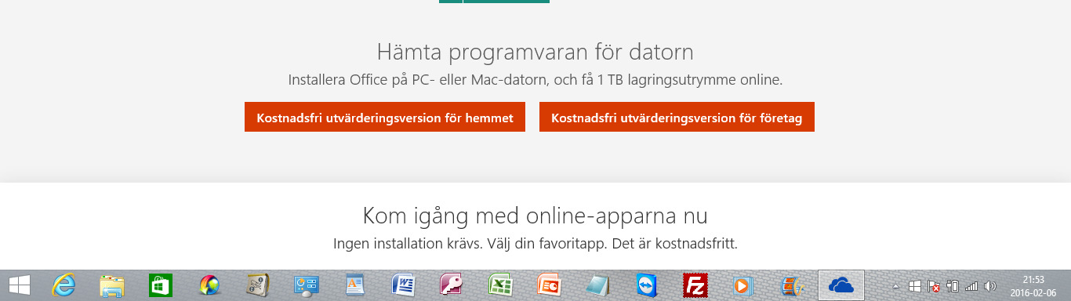Click heading 'Hämta programvaran för datorn'
This screenshot has height=301, width=1071.
535,53
